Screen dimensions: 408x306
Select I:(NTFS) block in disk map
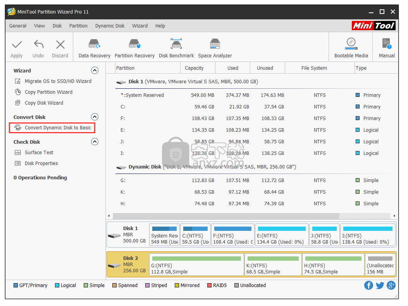tap(368, 235)
